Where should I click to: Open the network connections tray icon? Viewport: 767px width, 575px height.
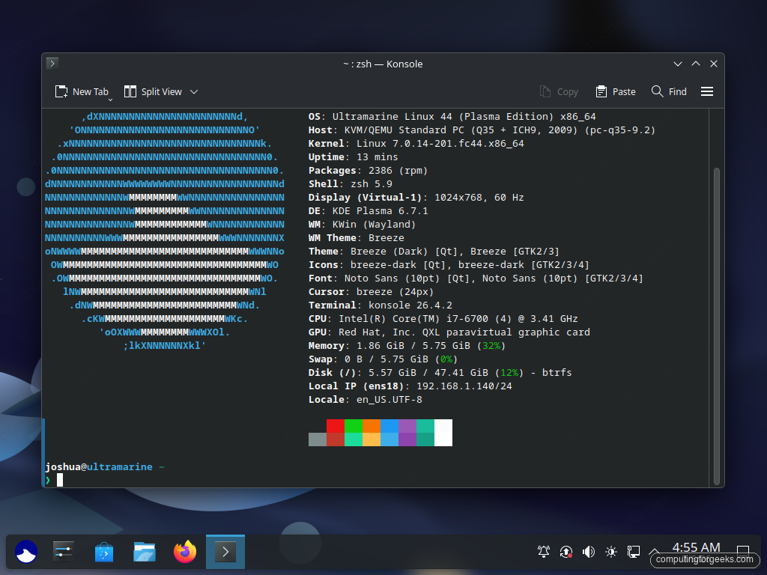tap(634, 552)
